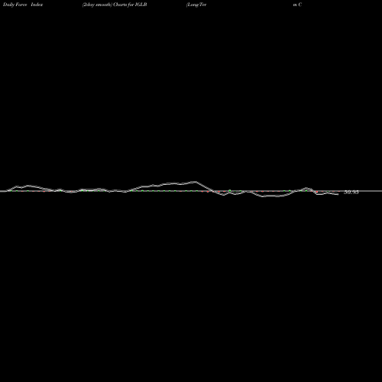Click the '(2day smooth) Charts for IGLB' text
The image size is (382, 382).
[x=115, y=5]
